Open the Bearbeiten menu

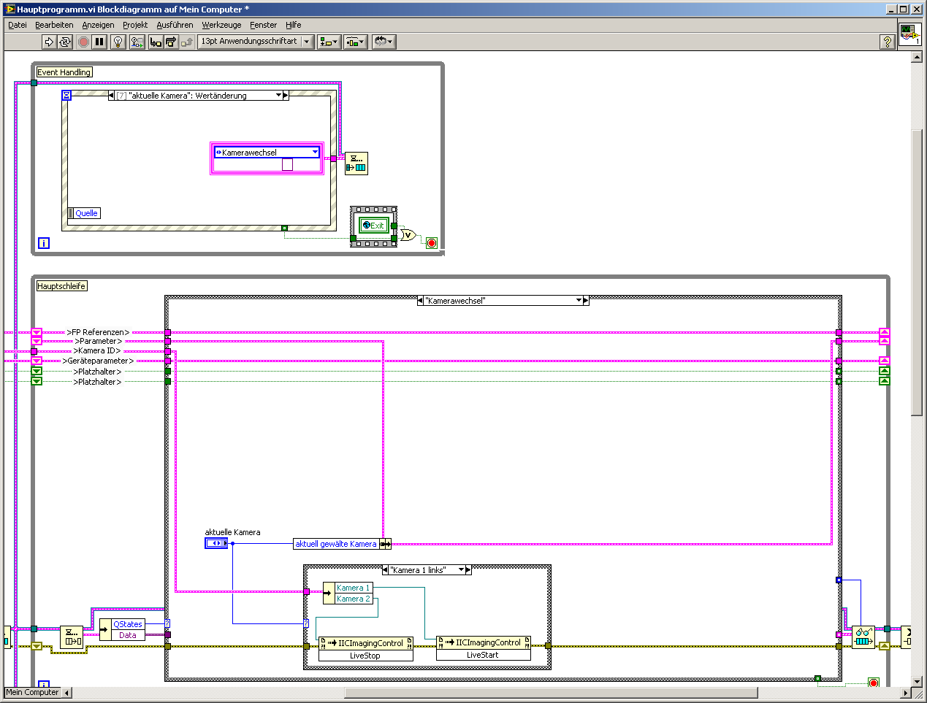tap(54, 25)
